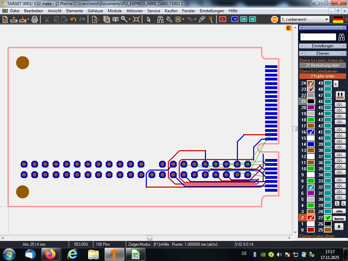This screenshot has height=261, width=348.
Task: Open the Datei menu
Action: pos(15,11)
